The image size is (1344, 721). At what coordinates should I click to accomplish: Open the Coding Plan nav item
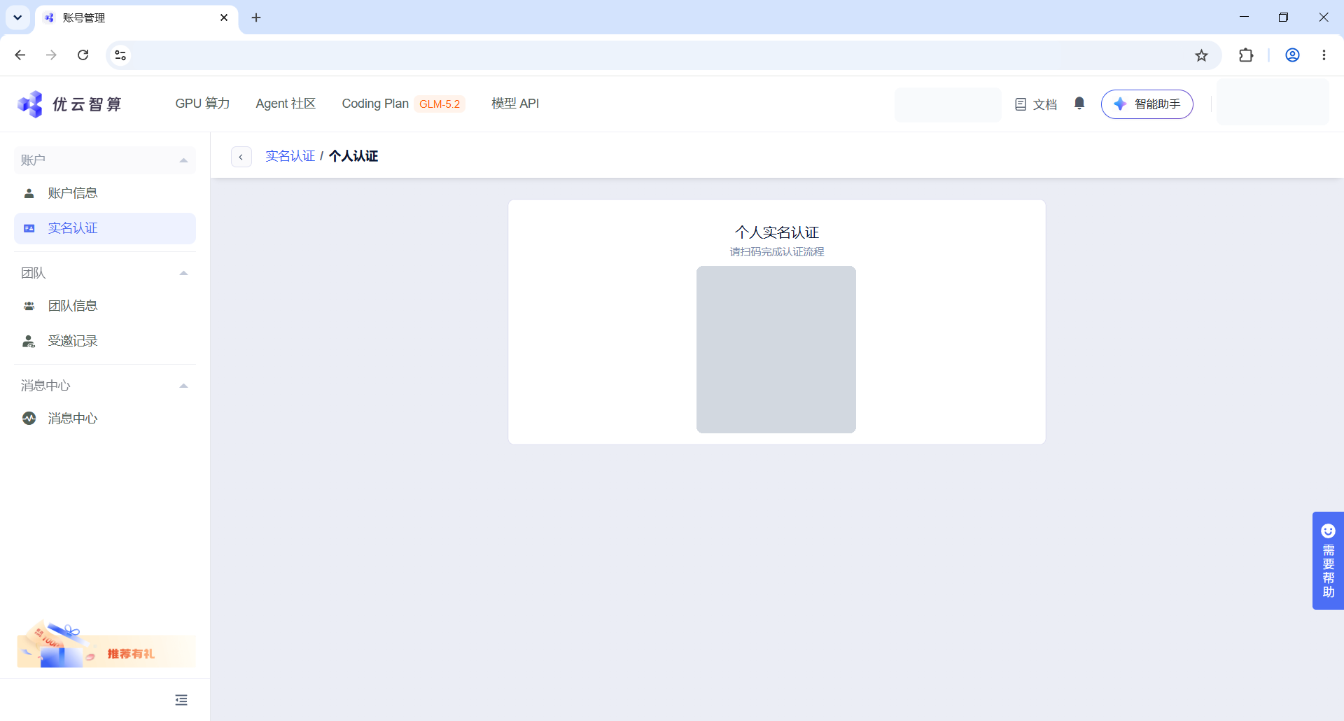click(375, 104)
